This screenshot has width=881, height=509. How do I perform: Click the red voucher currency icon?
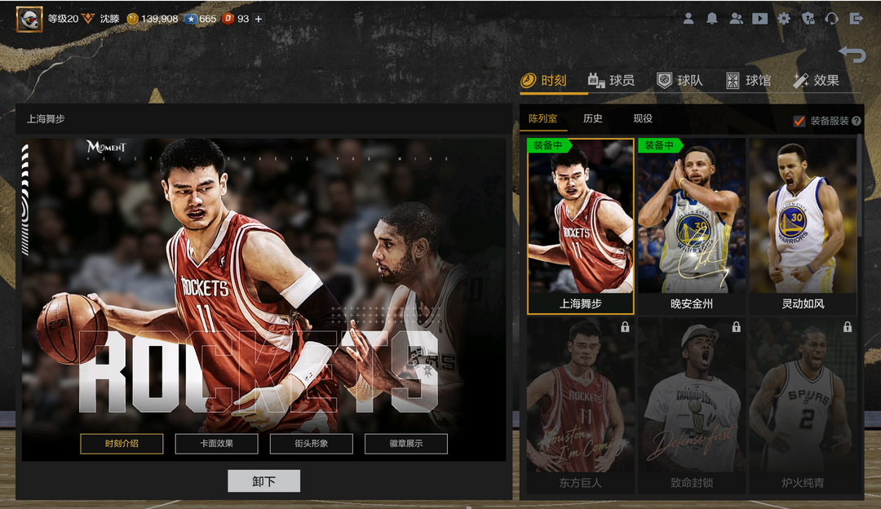[x=228, y=19]
